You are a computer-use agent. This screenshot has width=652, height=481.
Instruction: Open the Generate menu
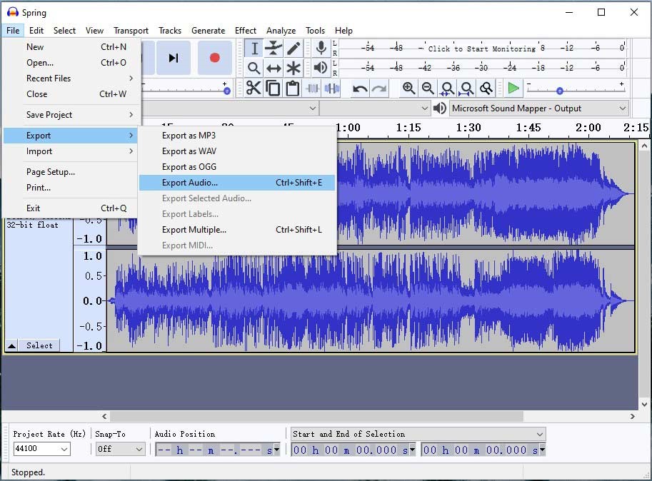[208, 30]
